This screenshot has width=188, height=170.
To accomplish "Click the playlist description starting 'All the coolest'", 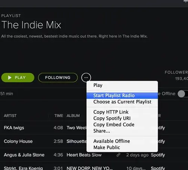I will pos(74,36).
